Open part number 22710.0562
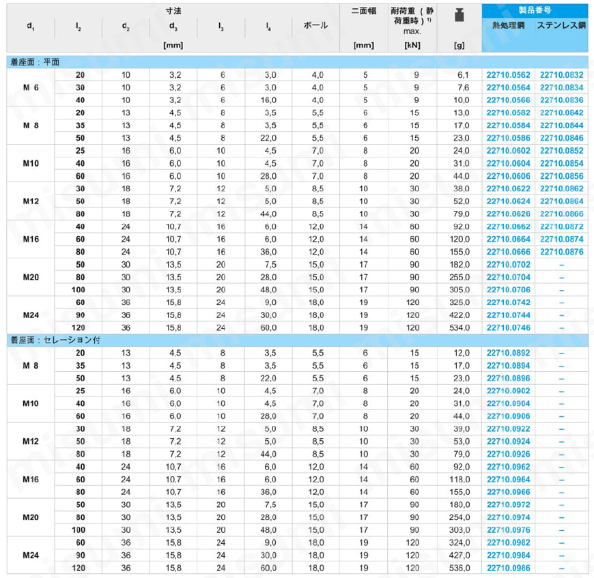This screenshot has height=578, width=594. 509,75
